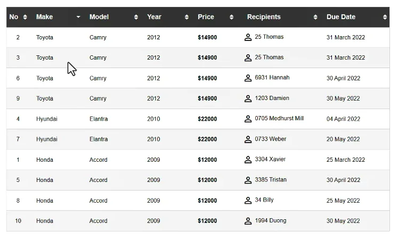Viewport: 398px width, 240px height.
Task: Click the user icon beside 6931 Hannah
Action: pos(248,78)
